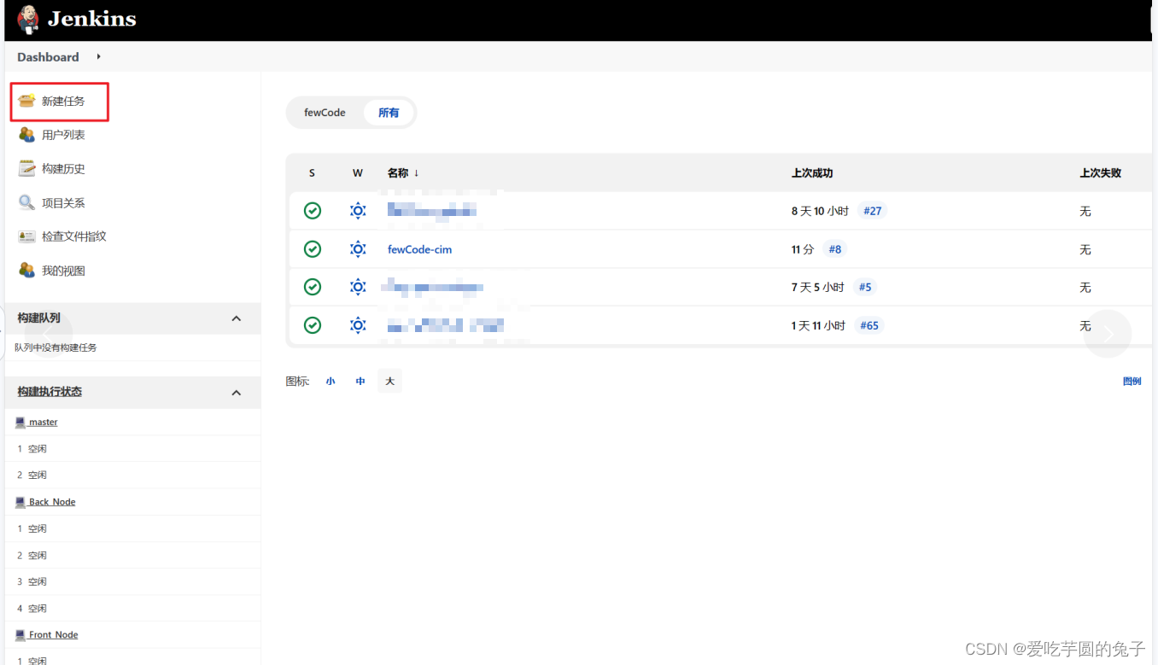Screen dimensions: 1158x665
Task: Click success status icon in build #65 row
Action: (x=313, y=325)
